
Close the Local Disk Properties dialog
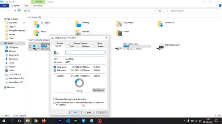tap(106, 38)
